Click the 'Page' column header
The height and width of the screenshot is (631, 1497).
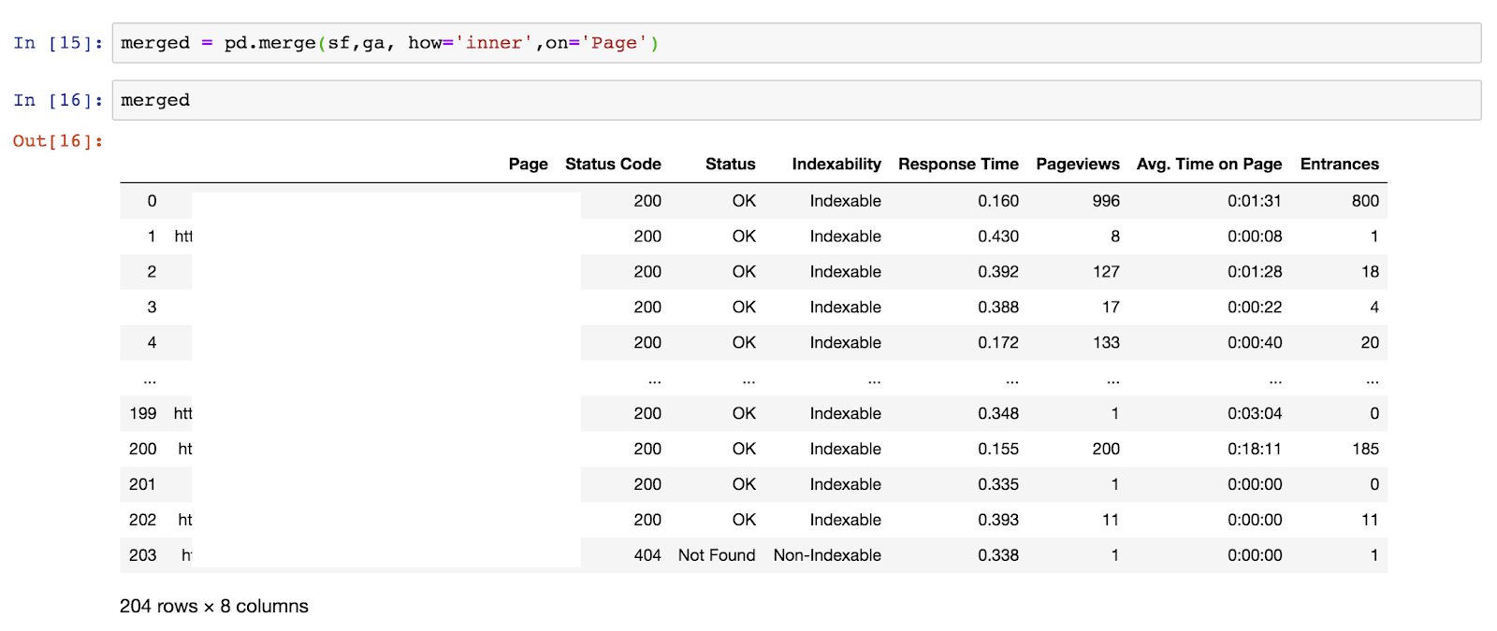528,164
